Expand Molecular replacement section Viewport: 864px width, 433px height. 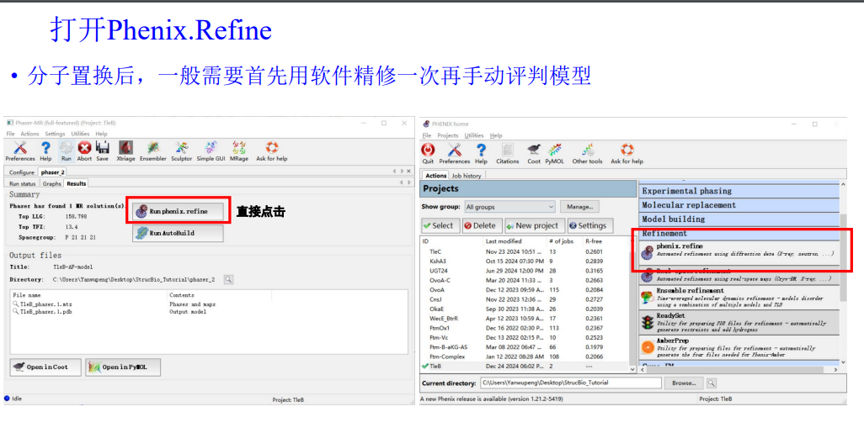739,205
